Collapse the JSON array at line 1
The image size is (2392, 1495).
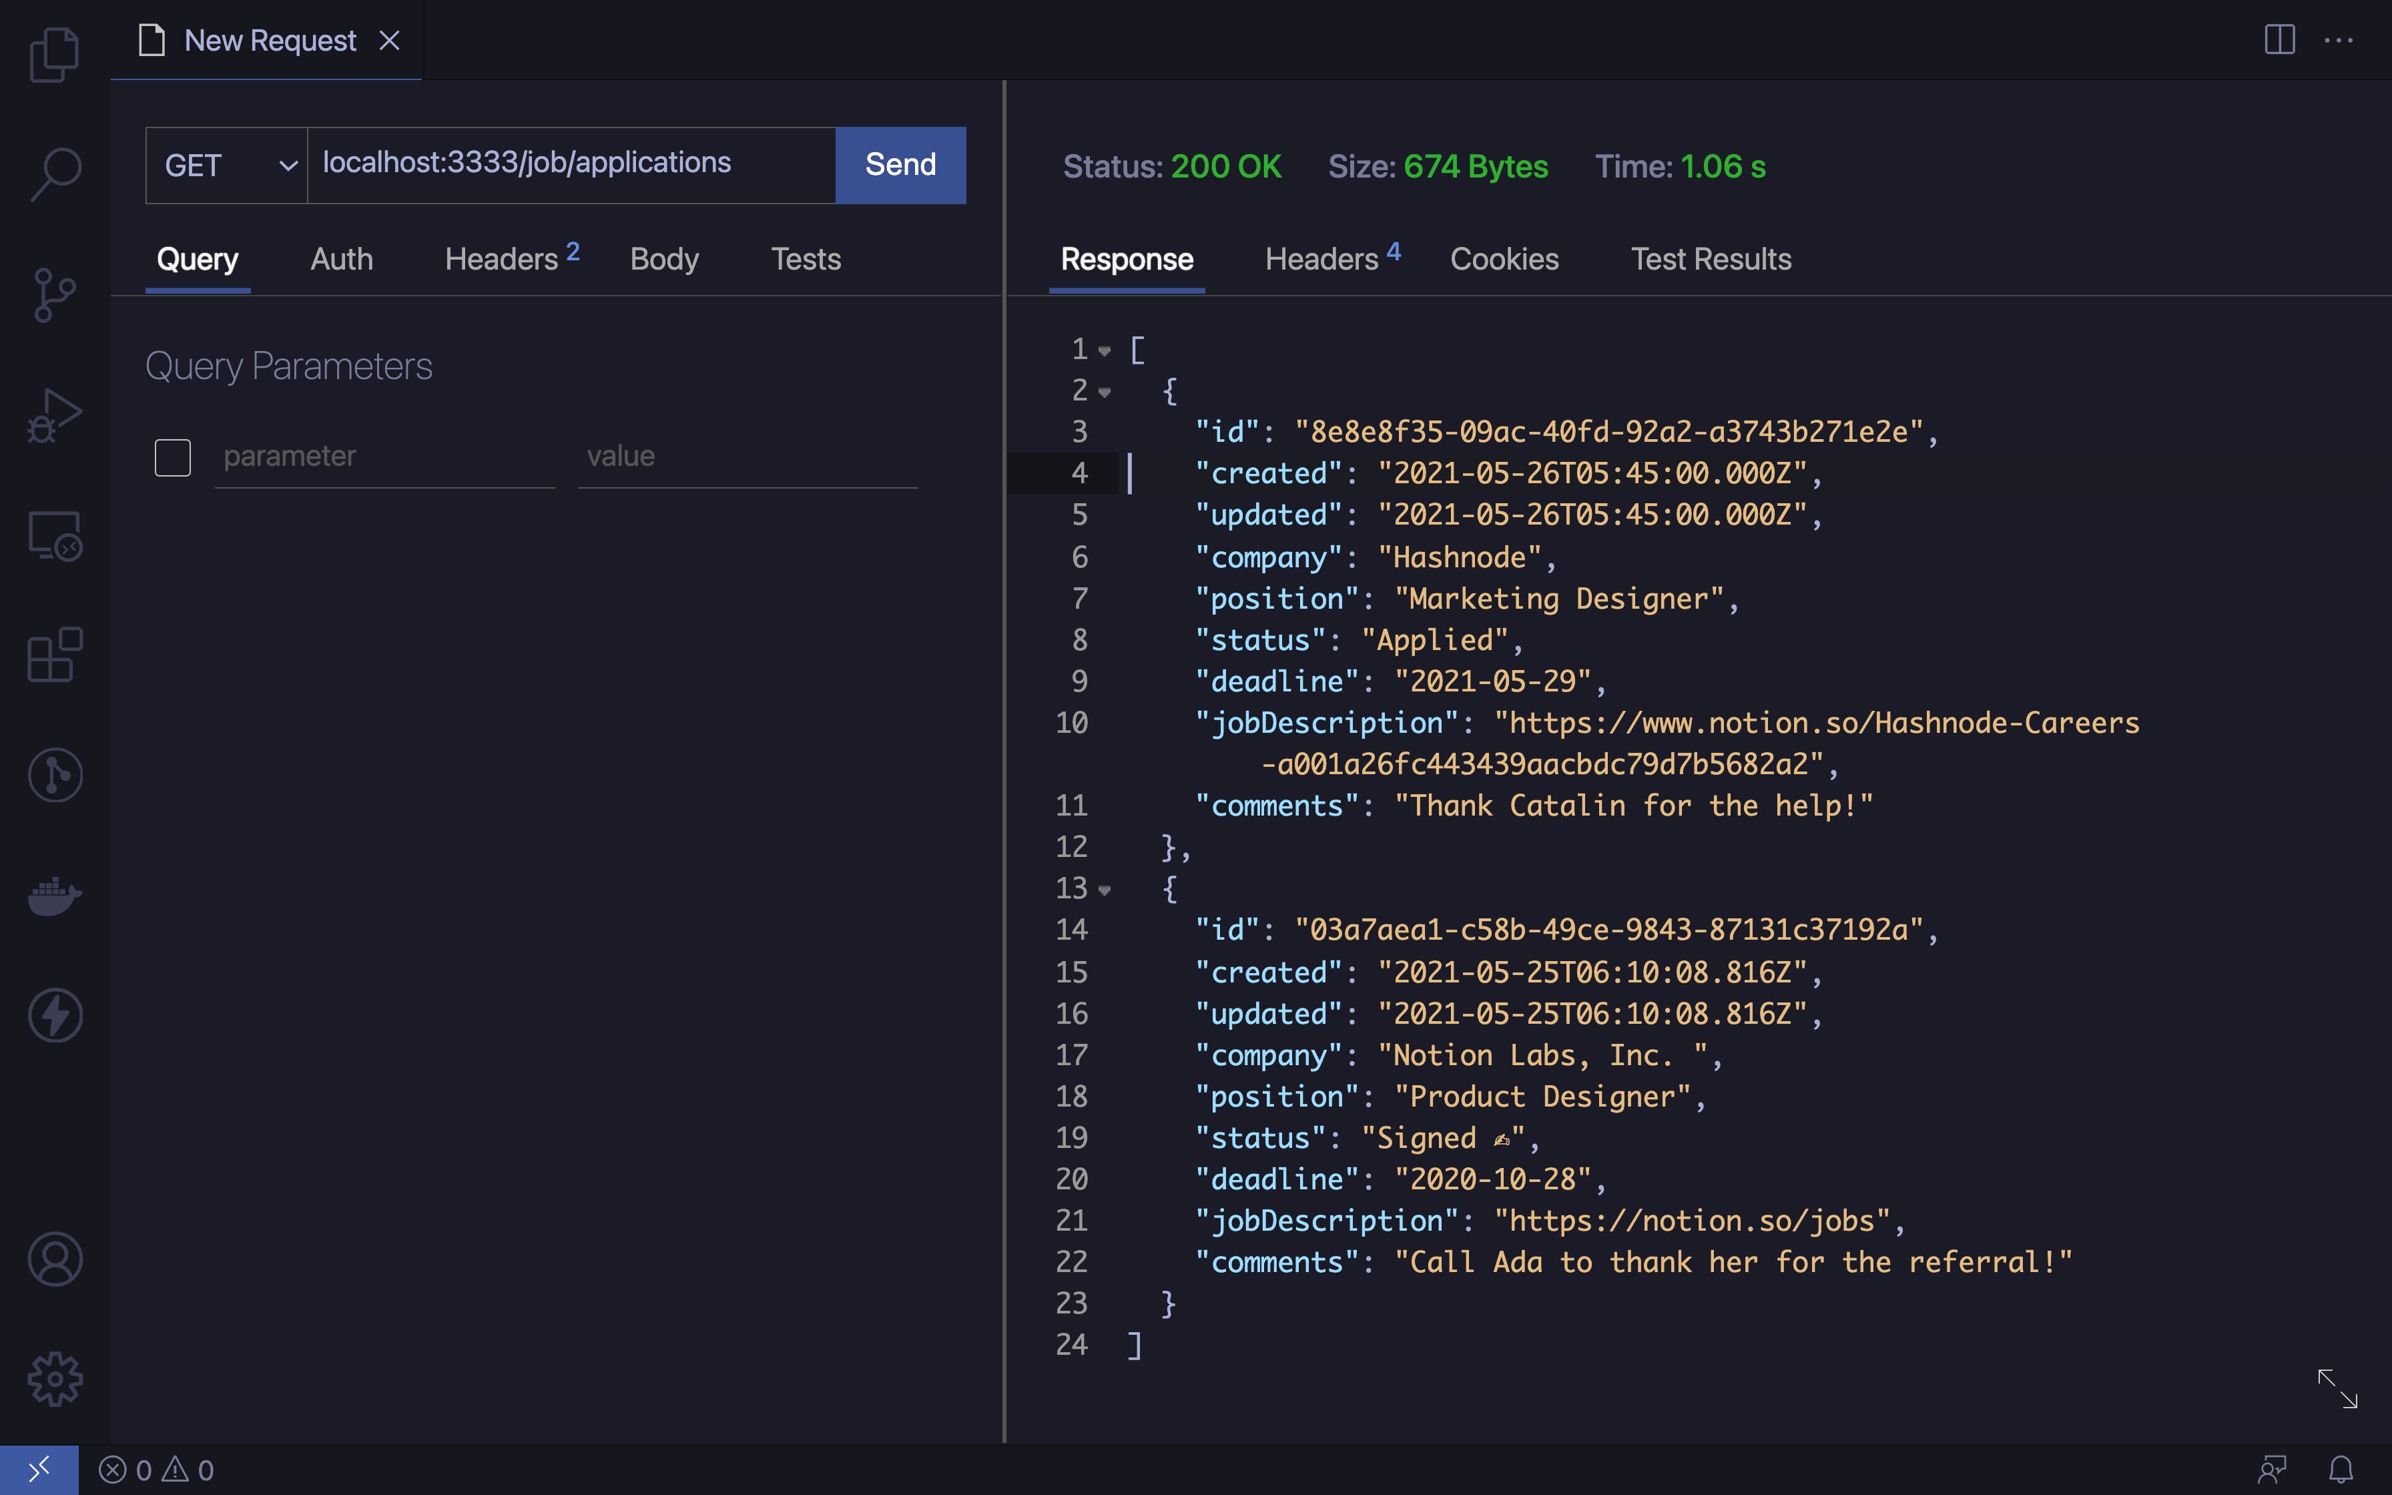[x=1104, y=350]
